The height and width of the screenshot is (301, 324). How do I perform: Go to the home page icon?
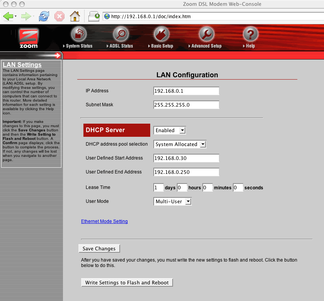click(75, 16)
